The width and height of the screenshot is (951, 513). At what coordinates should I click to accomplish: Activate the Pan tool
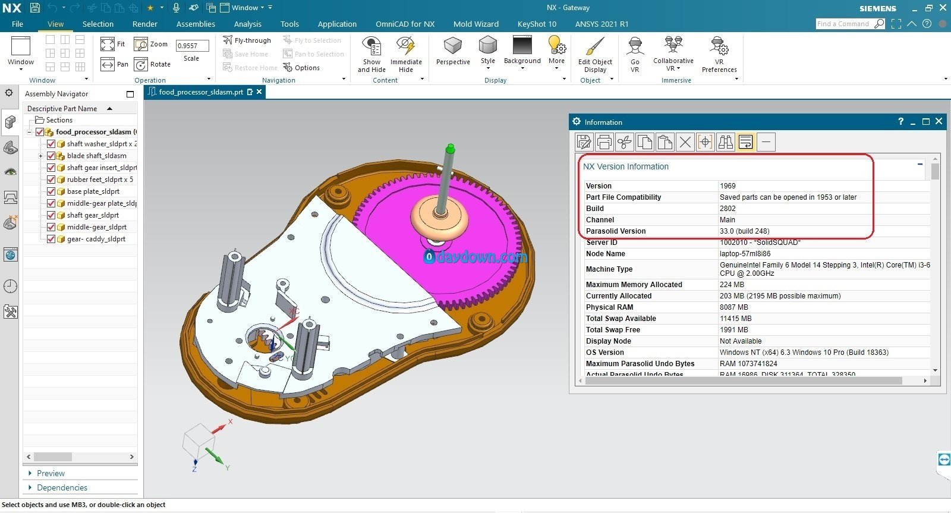click(108, 64)
